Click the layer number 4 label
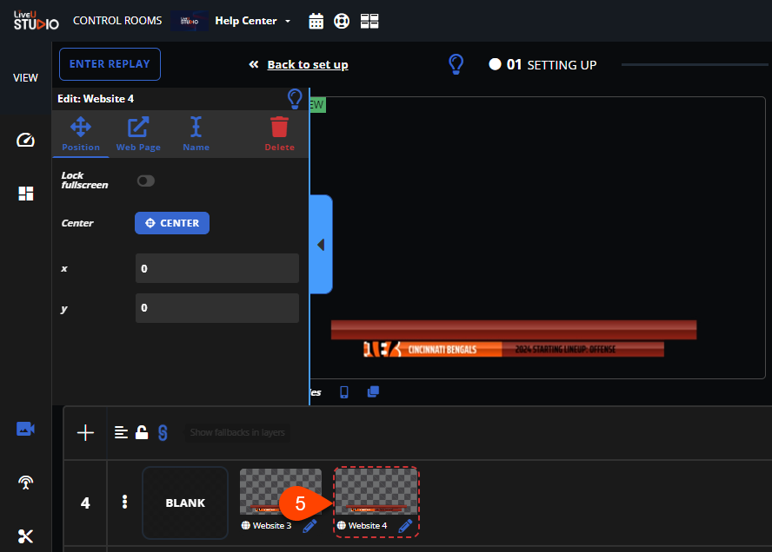The width and height of the screenshot is (772, 552). pyautogui.click(x=85, y=503)
